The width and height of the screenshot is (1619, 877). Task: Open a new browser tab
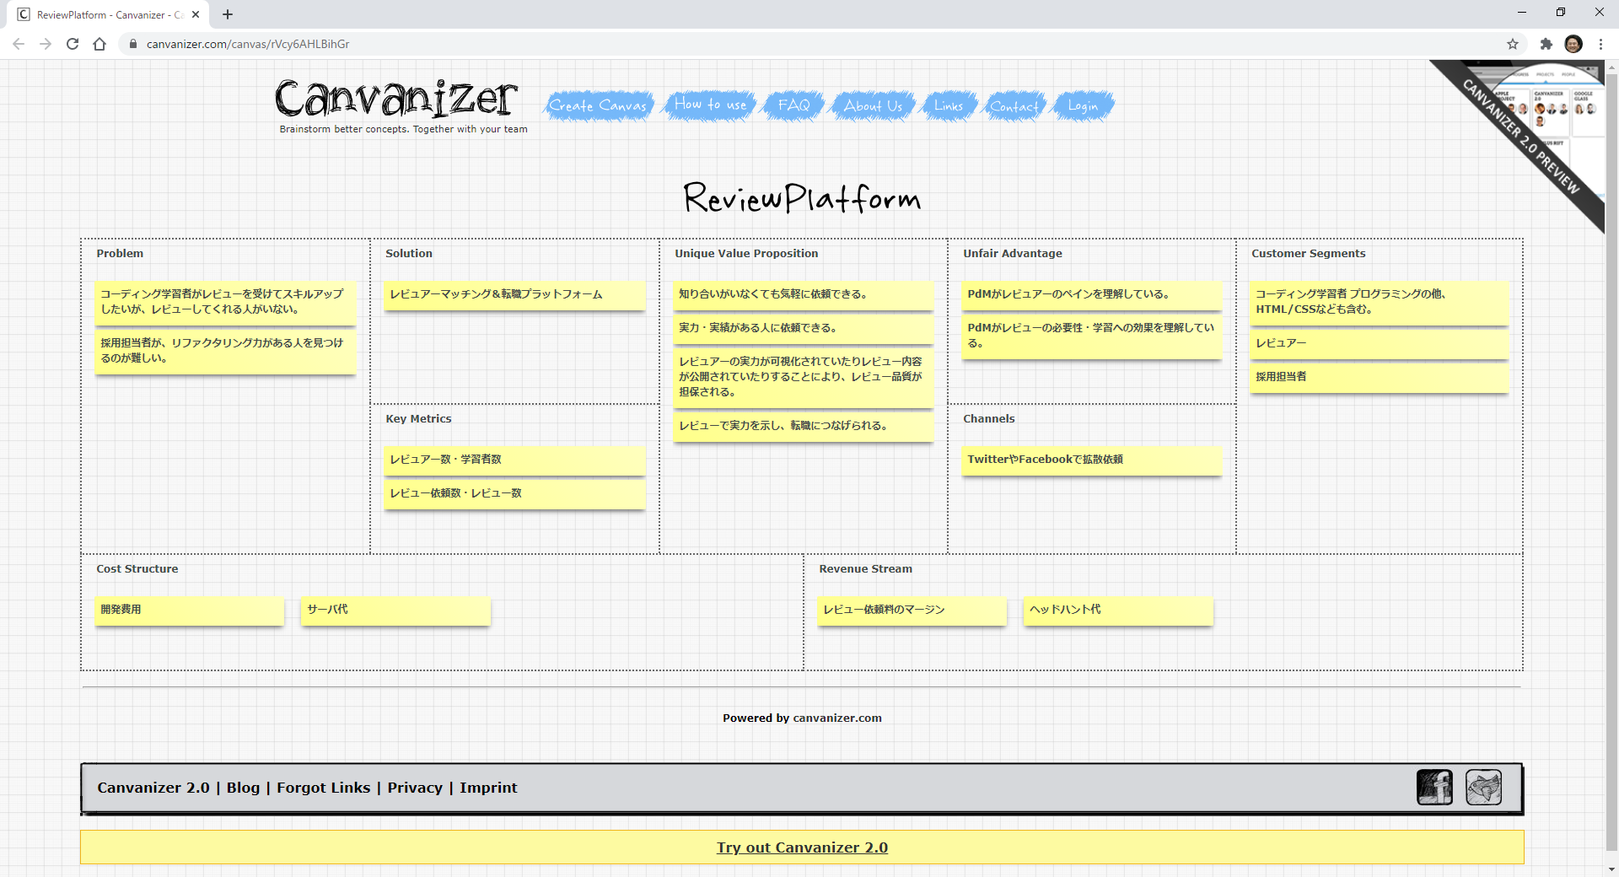228,14
